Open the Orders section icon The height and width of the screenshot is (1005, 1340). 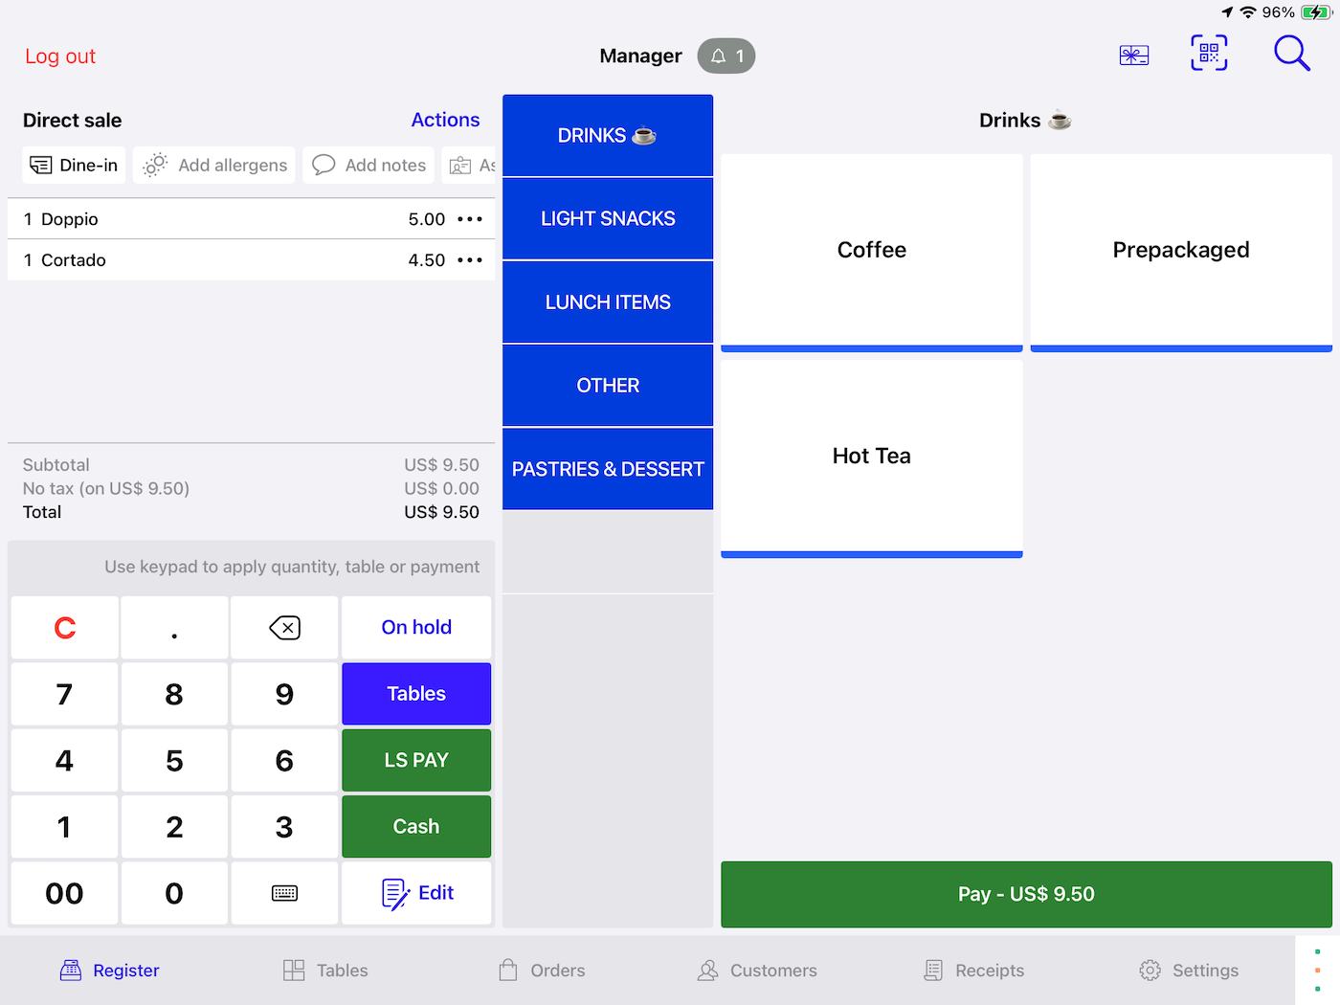click(509, 970)
